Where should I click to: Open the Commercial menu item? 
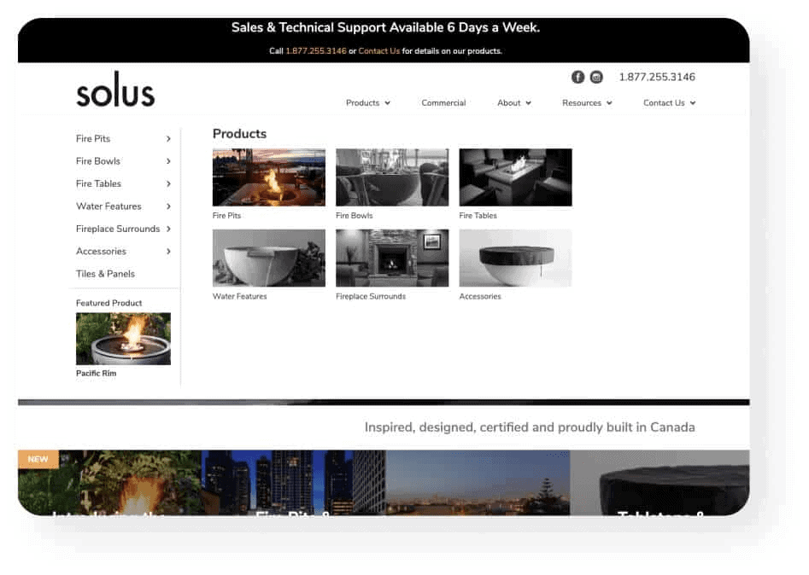[x=443, y=102]
